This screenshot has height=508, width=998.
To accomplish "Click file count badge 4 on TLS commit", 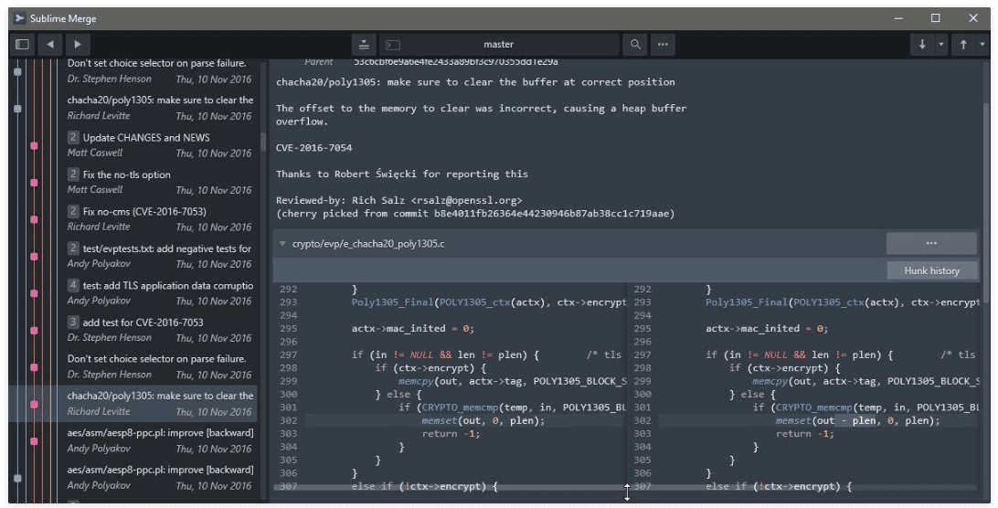I will [x=73, y=285].
